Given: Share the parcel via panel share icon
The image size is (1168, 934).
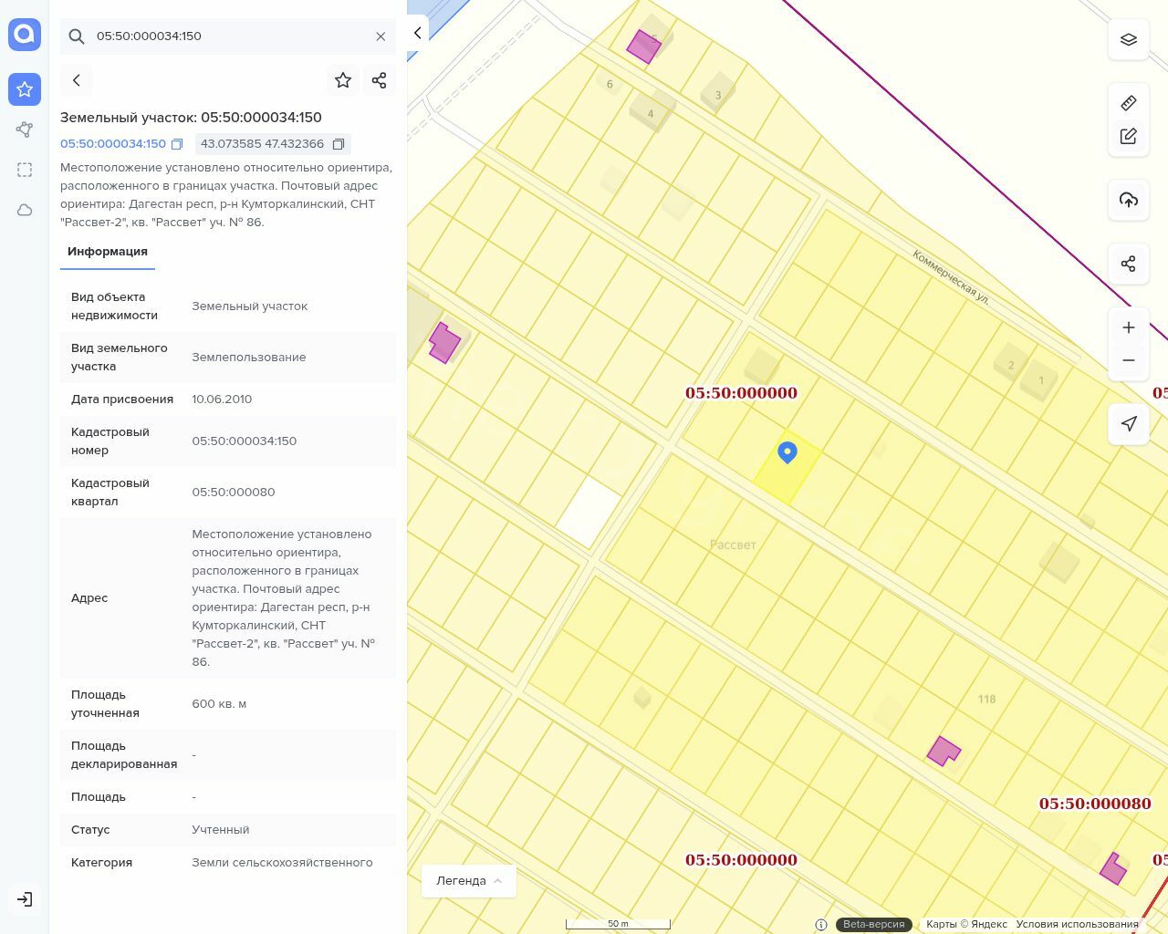Looking at the screenshot, I should pos(380,80).
